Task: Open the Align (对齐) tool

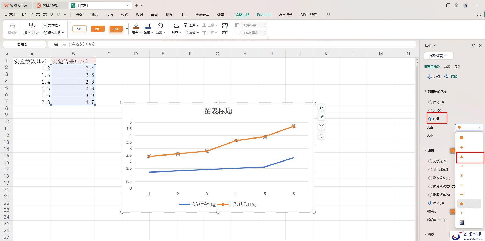Action: coord(176,28)
